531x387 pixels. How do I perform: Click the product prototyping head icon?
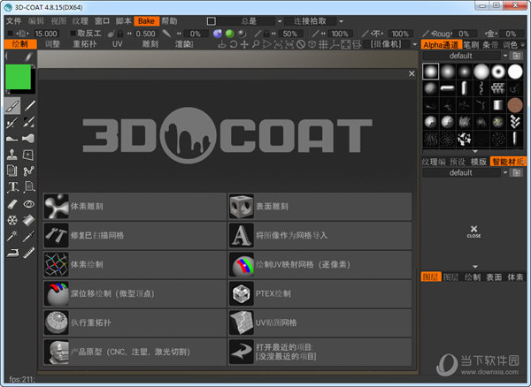point(57,352)
